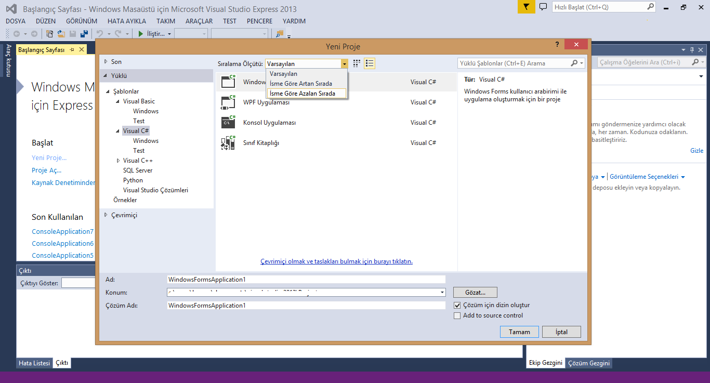The width and height of the screenshot is (710, 383).
Task: Click the notifications flag icon
Action: tap(526, 7)
